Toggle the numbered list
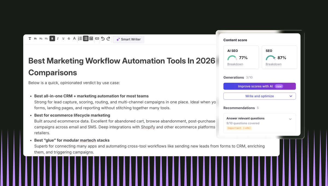Screen dimensions: 328x186 tap(80, 39)
